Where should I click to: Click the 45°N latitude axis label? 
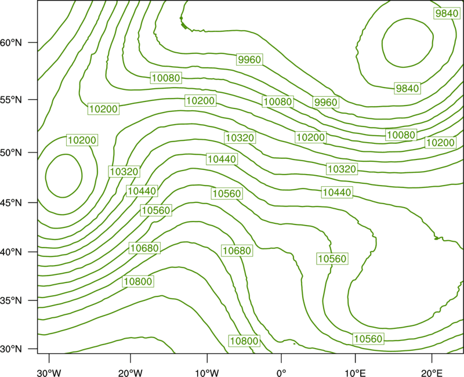(x=11, y=203)
